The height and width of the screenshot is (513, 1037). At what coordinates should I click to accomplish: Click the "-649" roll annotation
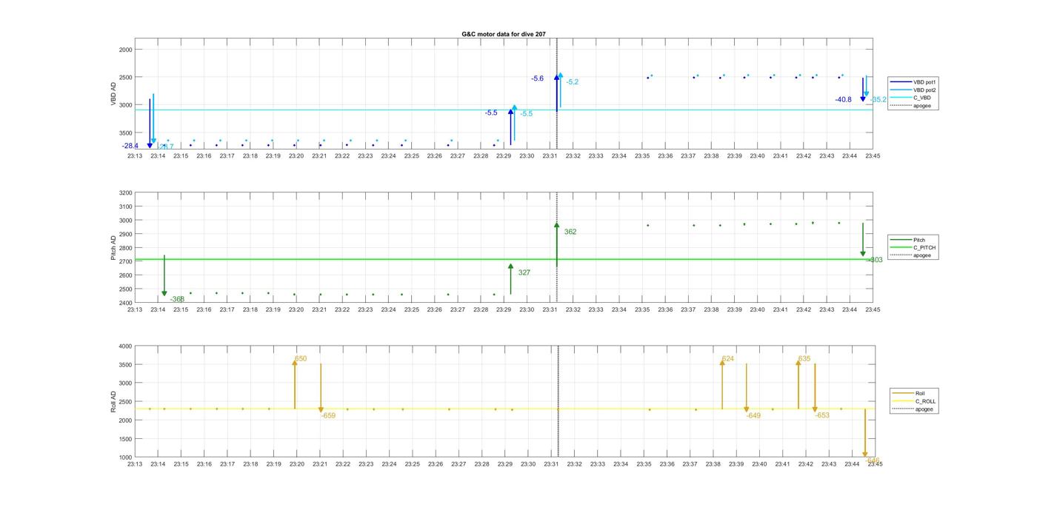point(753,415)
